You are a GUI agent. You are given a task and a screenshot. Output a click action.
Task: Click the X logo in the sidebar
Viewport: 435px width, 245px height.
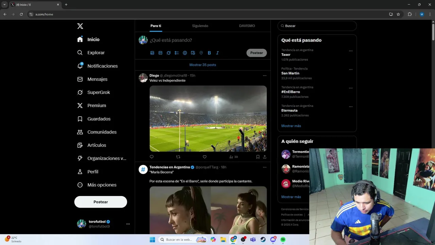click(80, 26)
